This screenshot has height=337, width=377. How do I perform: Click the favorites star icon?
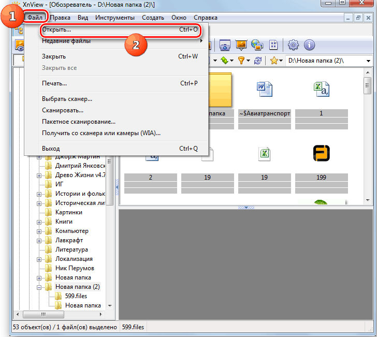(274, 61)
